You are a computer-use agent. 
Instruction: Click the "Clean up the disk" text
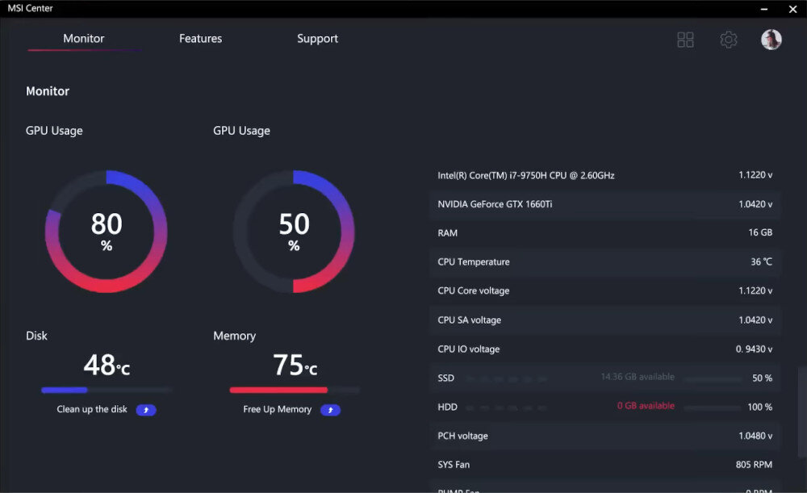pyautogui.click(x=92, y=409)
